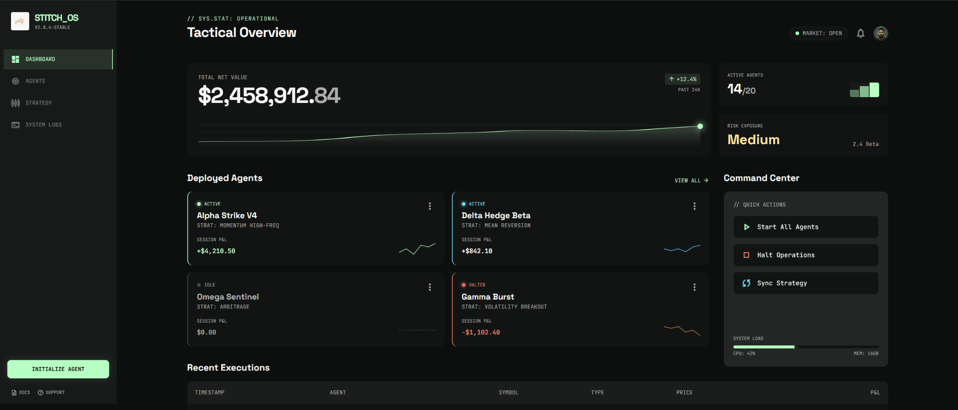
Task: Click the System Logs terminal icon
Action: (x=15, y=125)
